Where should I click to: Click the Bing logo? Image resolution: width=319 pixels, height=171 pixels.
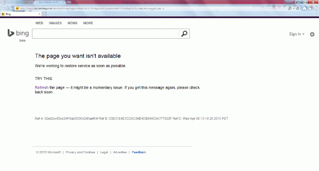coord(18,34)
